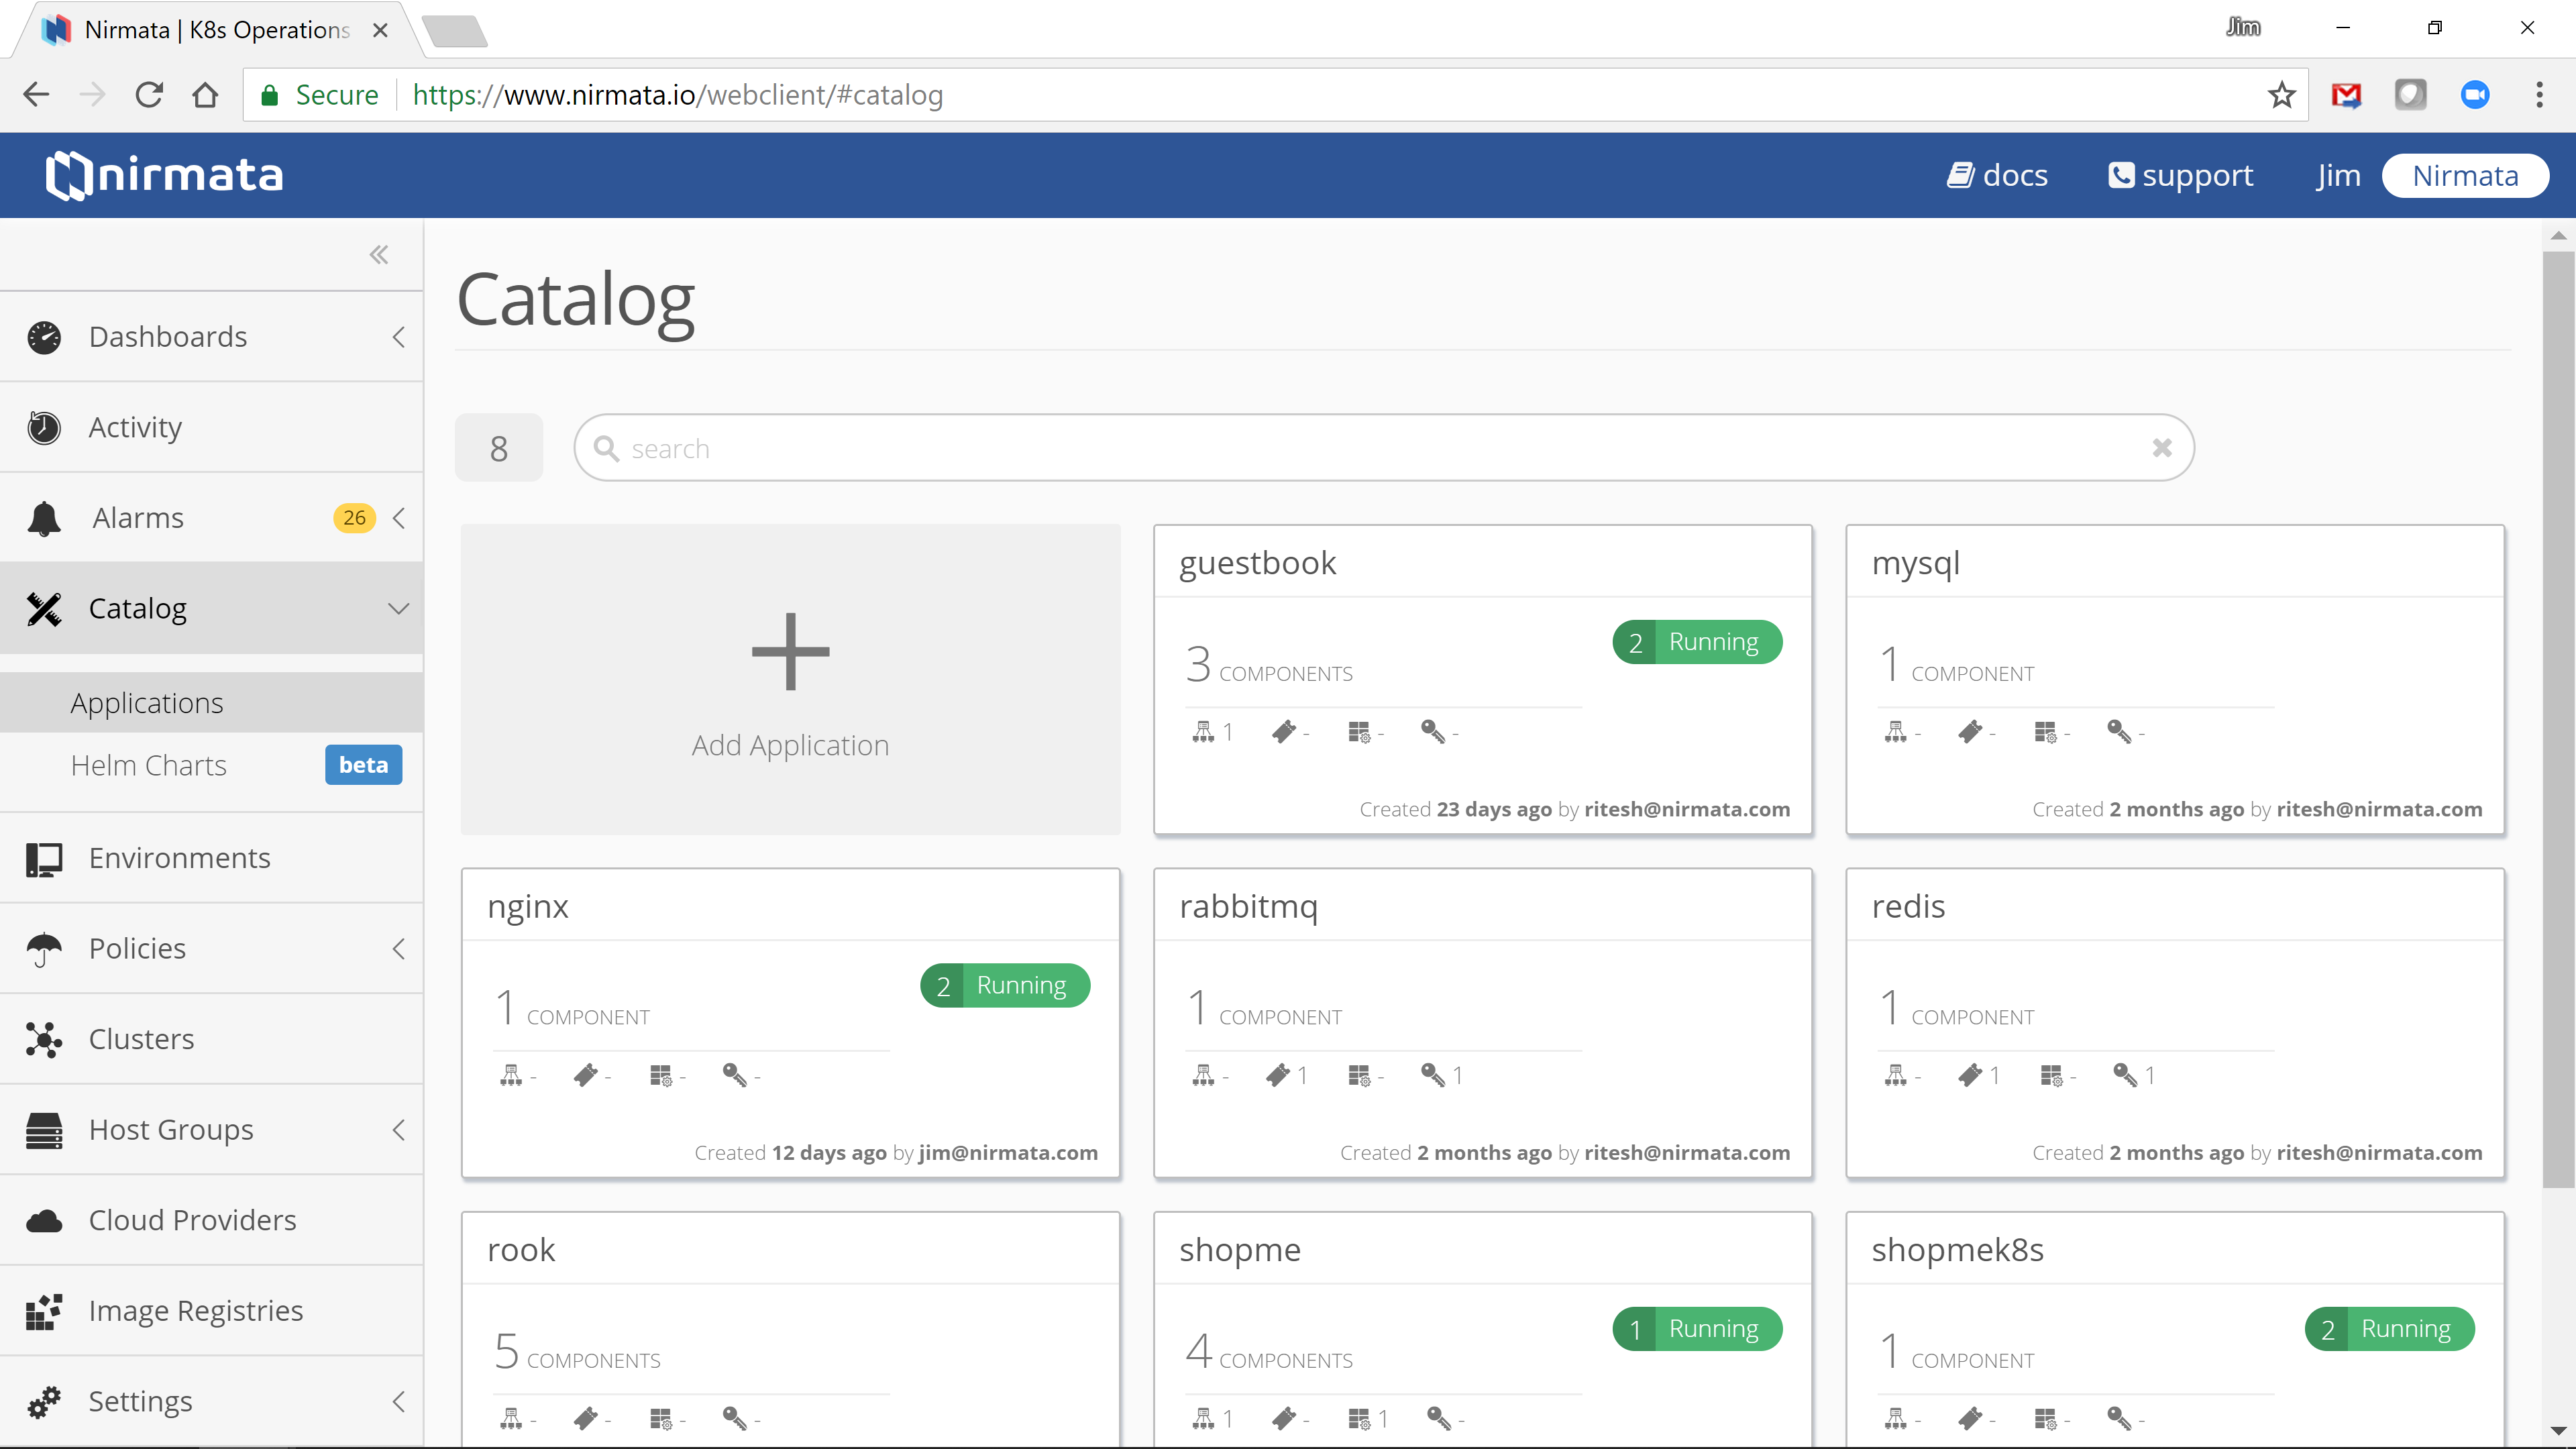Open the redis application card title

coord(1908,907)
